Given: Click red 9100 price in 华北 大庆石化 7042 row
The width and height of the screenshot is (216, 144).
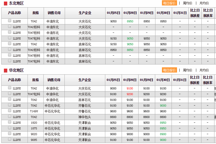Looking at the screenshot, I should click(x=130, y=88).
